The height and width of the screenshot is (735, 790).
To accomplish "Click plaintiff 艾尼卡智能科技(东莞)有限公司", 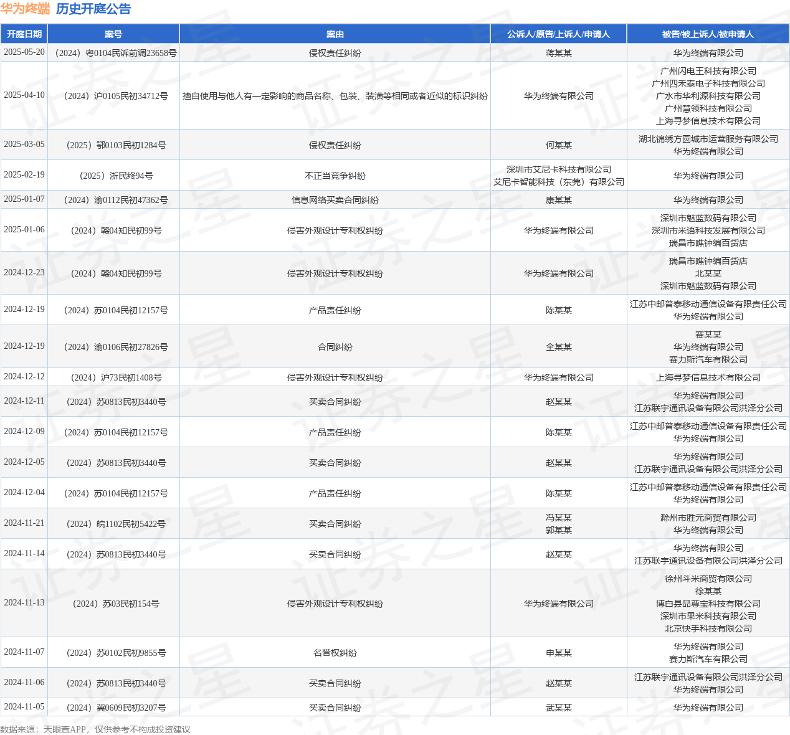I will tap(559, 182).
